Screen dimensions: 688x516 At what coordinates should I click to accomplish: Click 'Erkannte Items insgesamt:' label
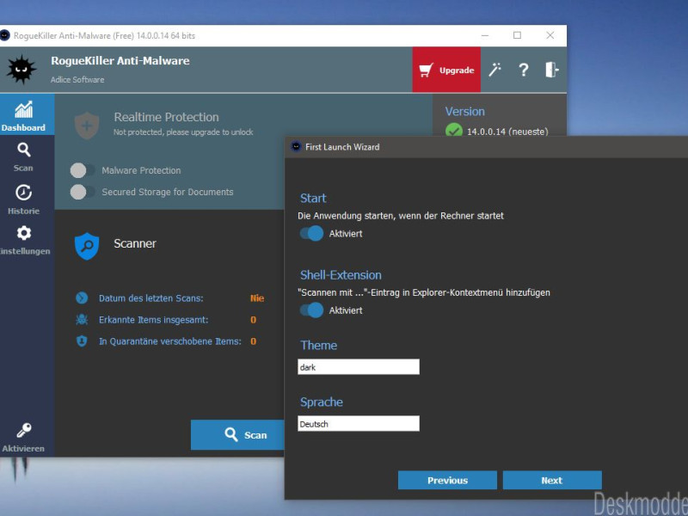pyautogui.click(x=154, y=320)
